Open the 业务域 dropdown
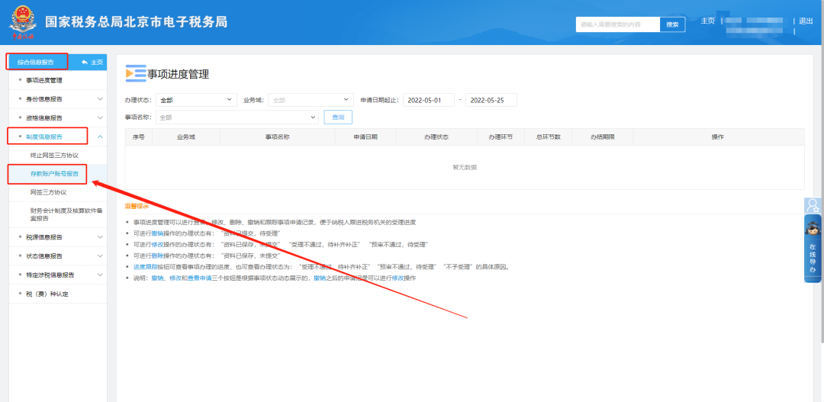The height and width of the screenshot is (402, 824). pyautogui.click(x=311, y=100)
